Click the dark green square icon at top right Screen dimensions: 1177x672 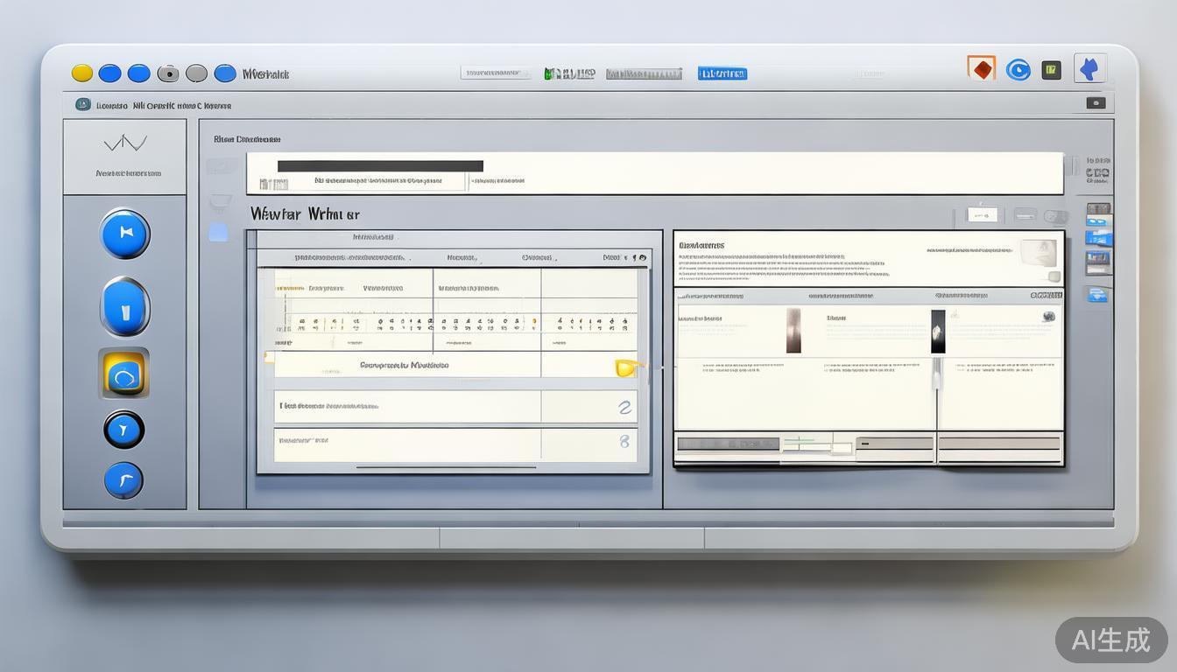[1052, 70]
